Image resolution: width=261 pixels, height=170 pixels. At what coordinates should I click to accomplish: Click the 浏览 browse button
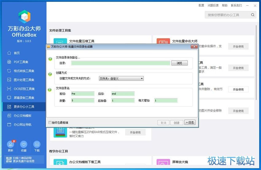coord(179,63)
